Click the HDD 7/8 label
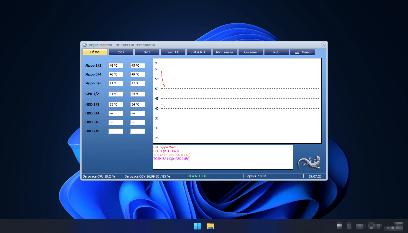The height and width of the screenshot is (233, 408). tap(92, 131)
